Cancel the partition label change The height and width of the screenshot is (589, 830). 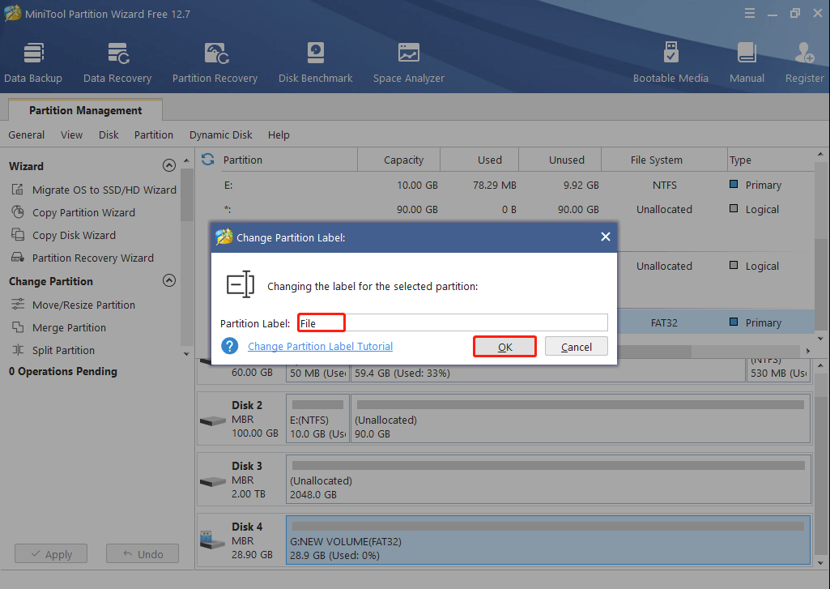577,347
